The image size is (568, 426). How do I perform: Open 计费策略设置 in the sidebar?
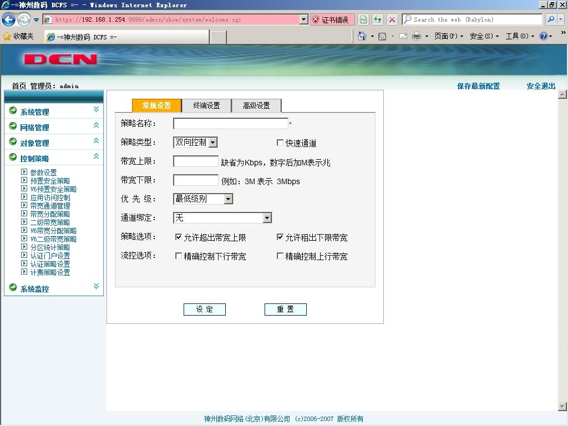(x=50, y=272)
